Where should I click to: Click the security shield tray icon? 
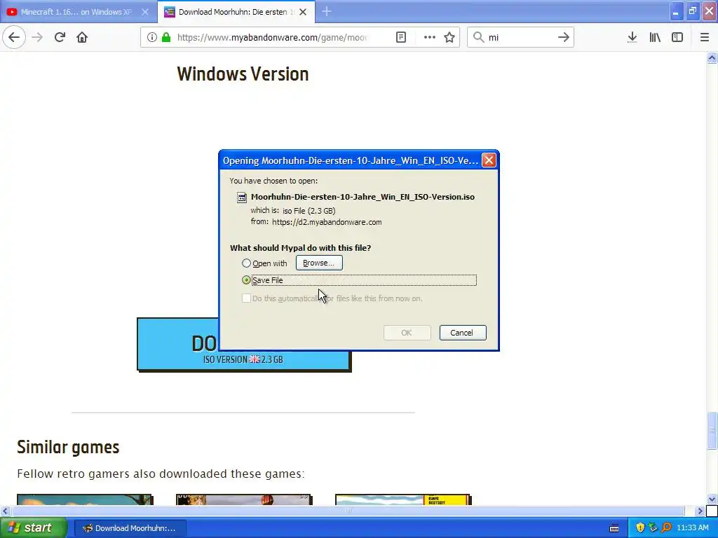[639, 527]
